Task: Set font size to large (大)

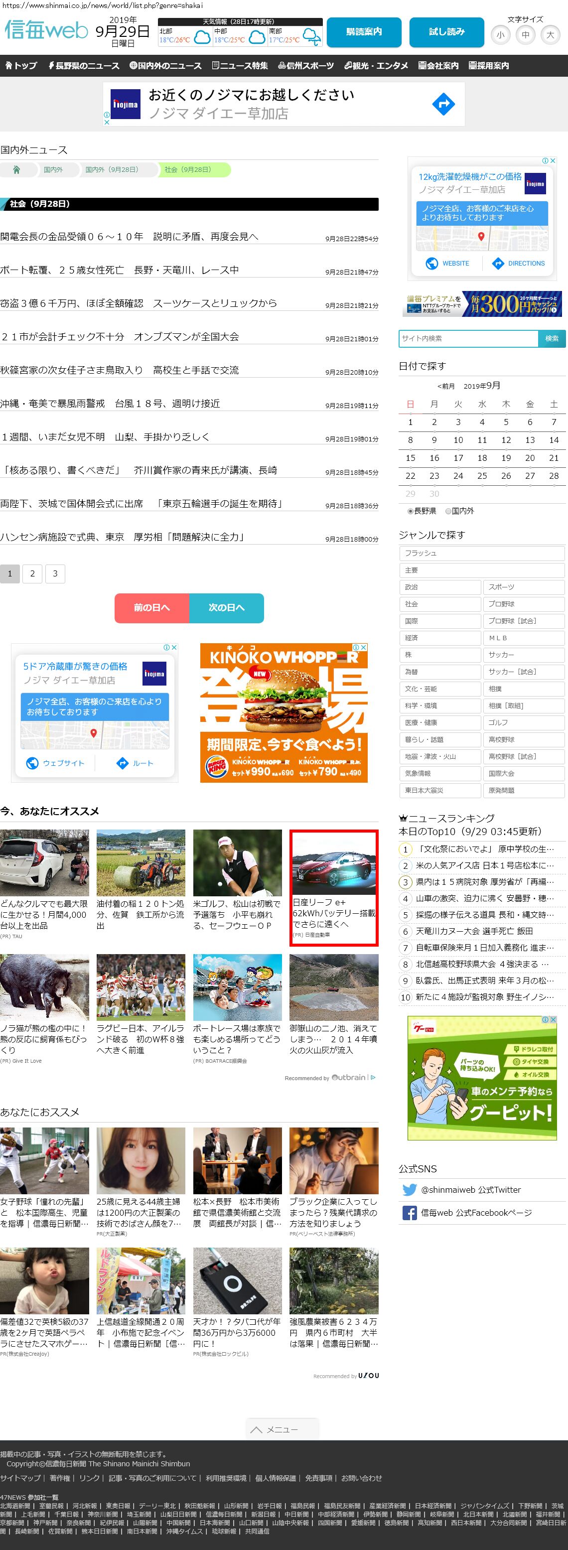Action: 550,35
